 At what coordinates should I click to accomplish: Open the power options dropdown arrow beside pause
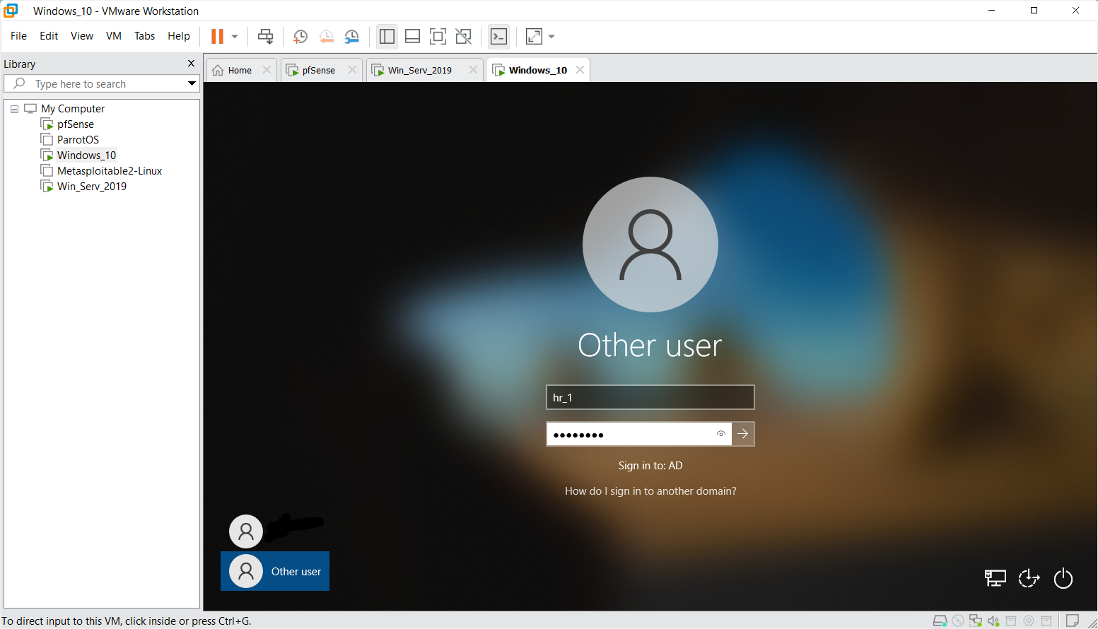235,36
